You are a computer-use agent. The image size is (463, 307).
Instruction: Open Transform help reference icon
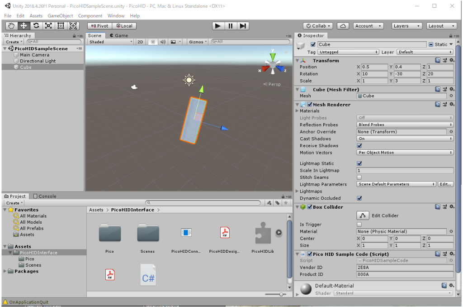click(438, 60)
